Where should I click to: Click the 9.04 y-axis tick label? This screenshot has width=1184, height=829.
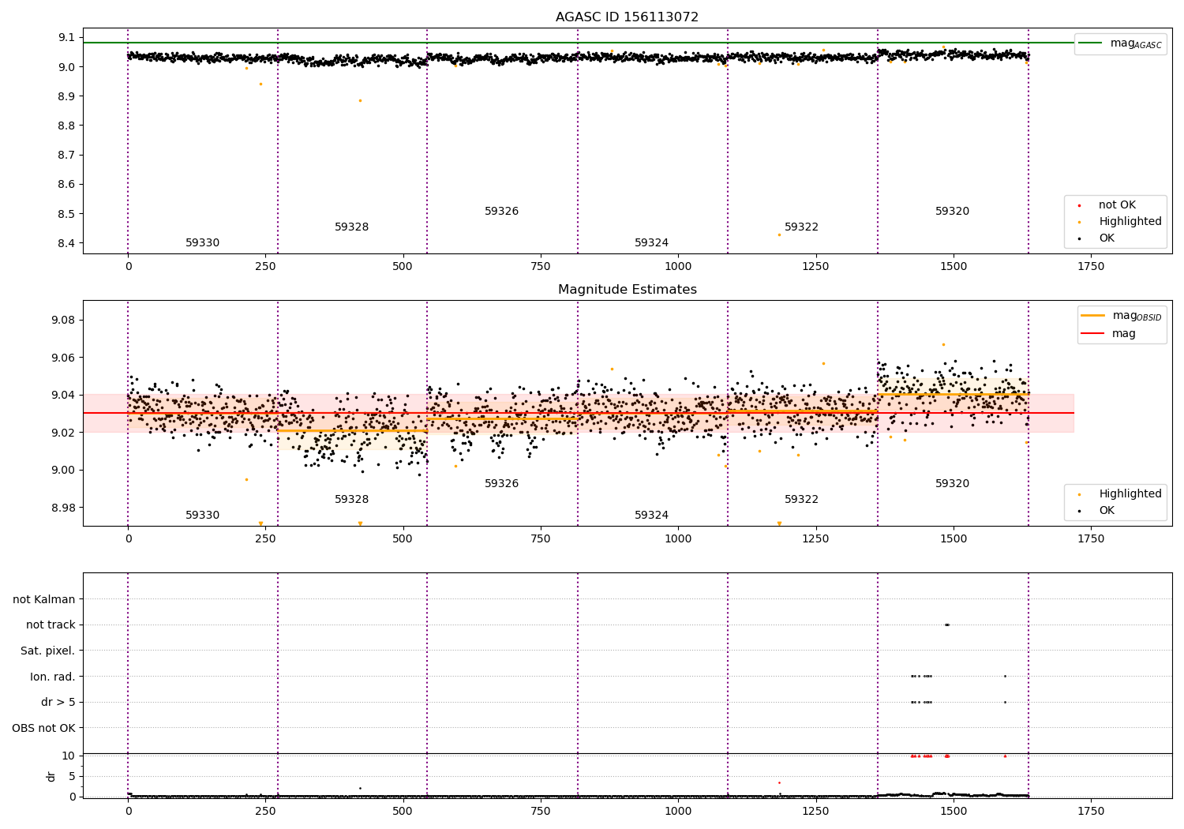[64, 396]
